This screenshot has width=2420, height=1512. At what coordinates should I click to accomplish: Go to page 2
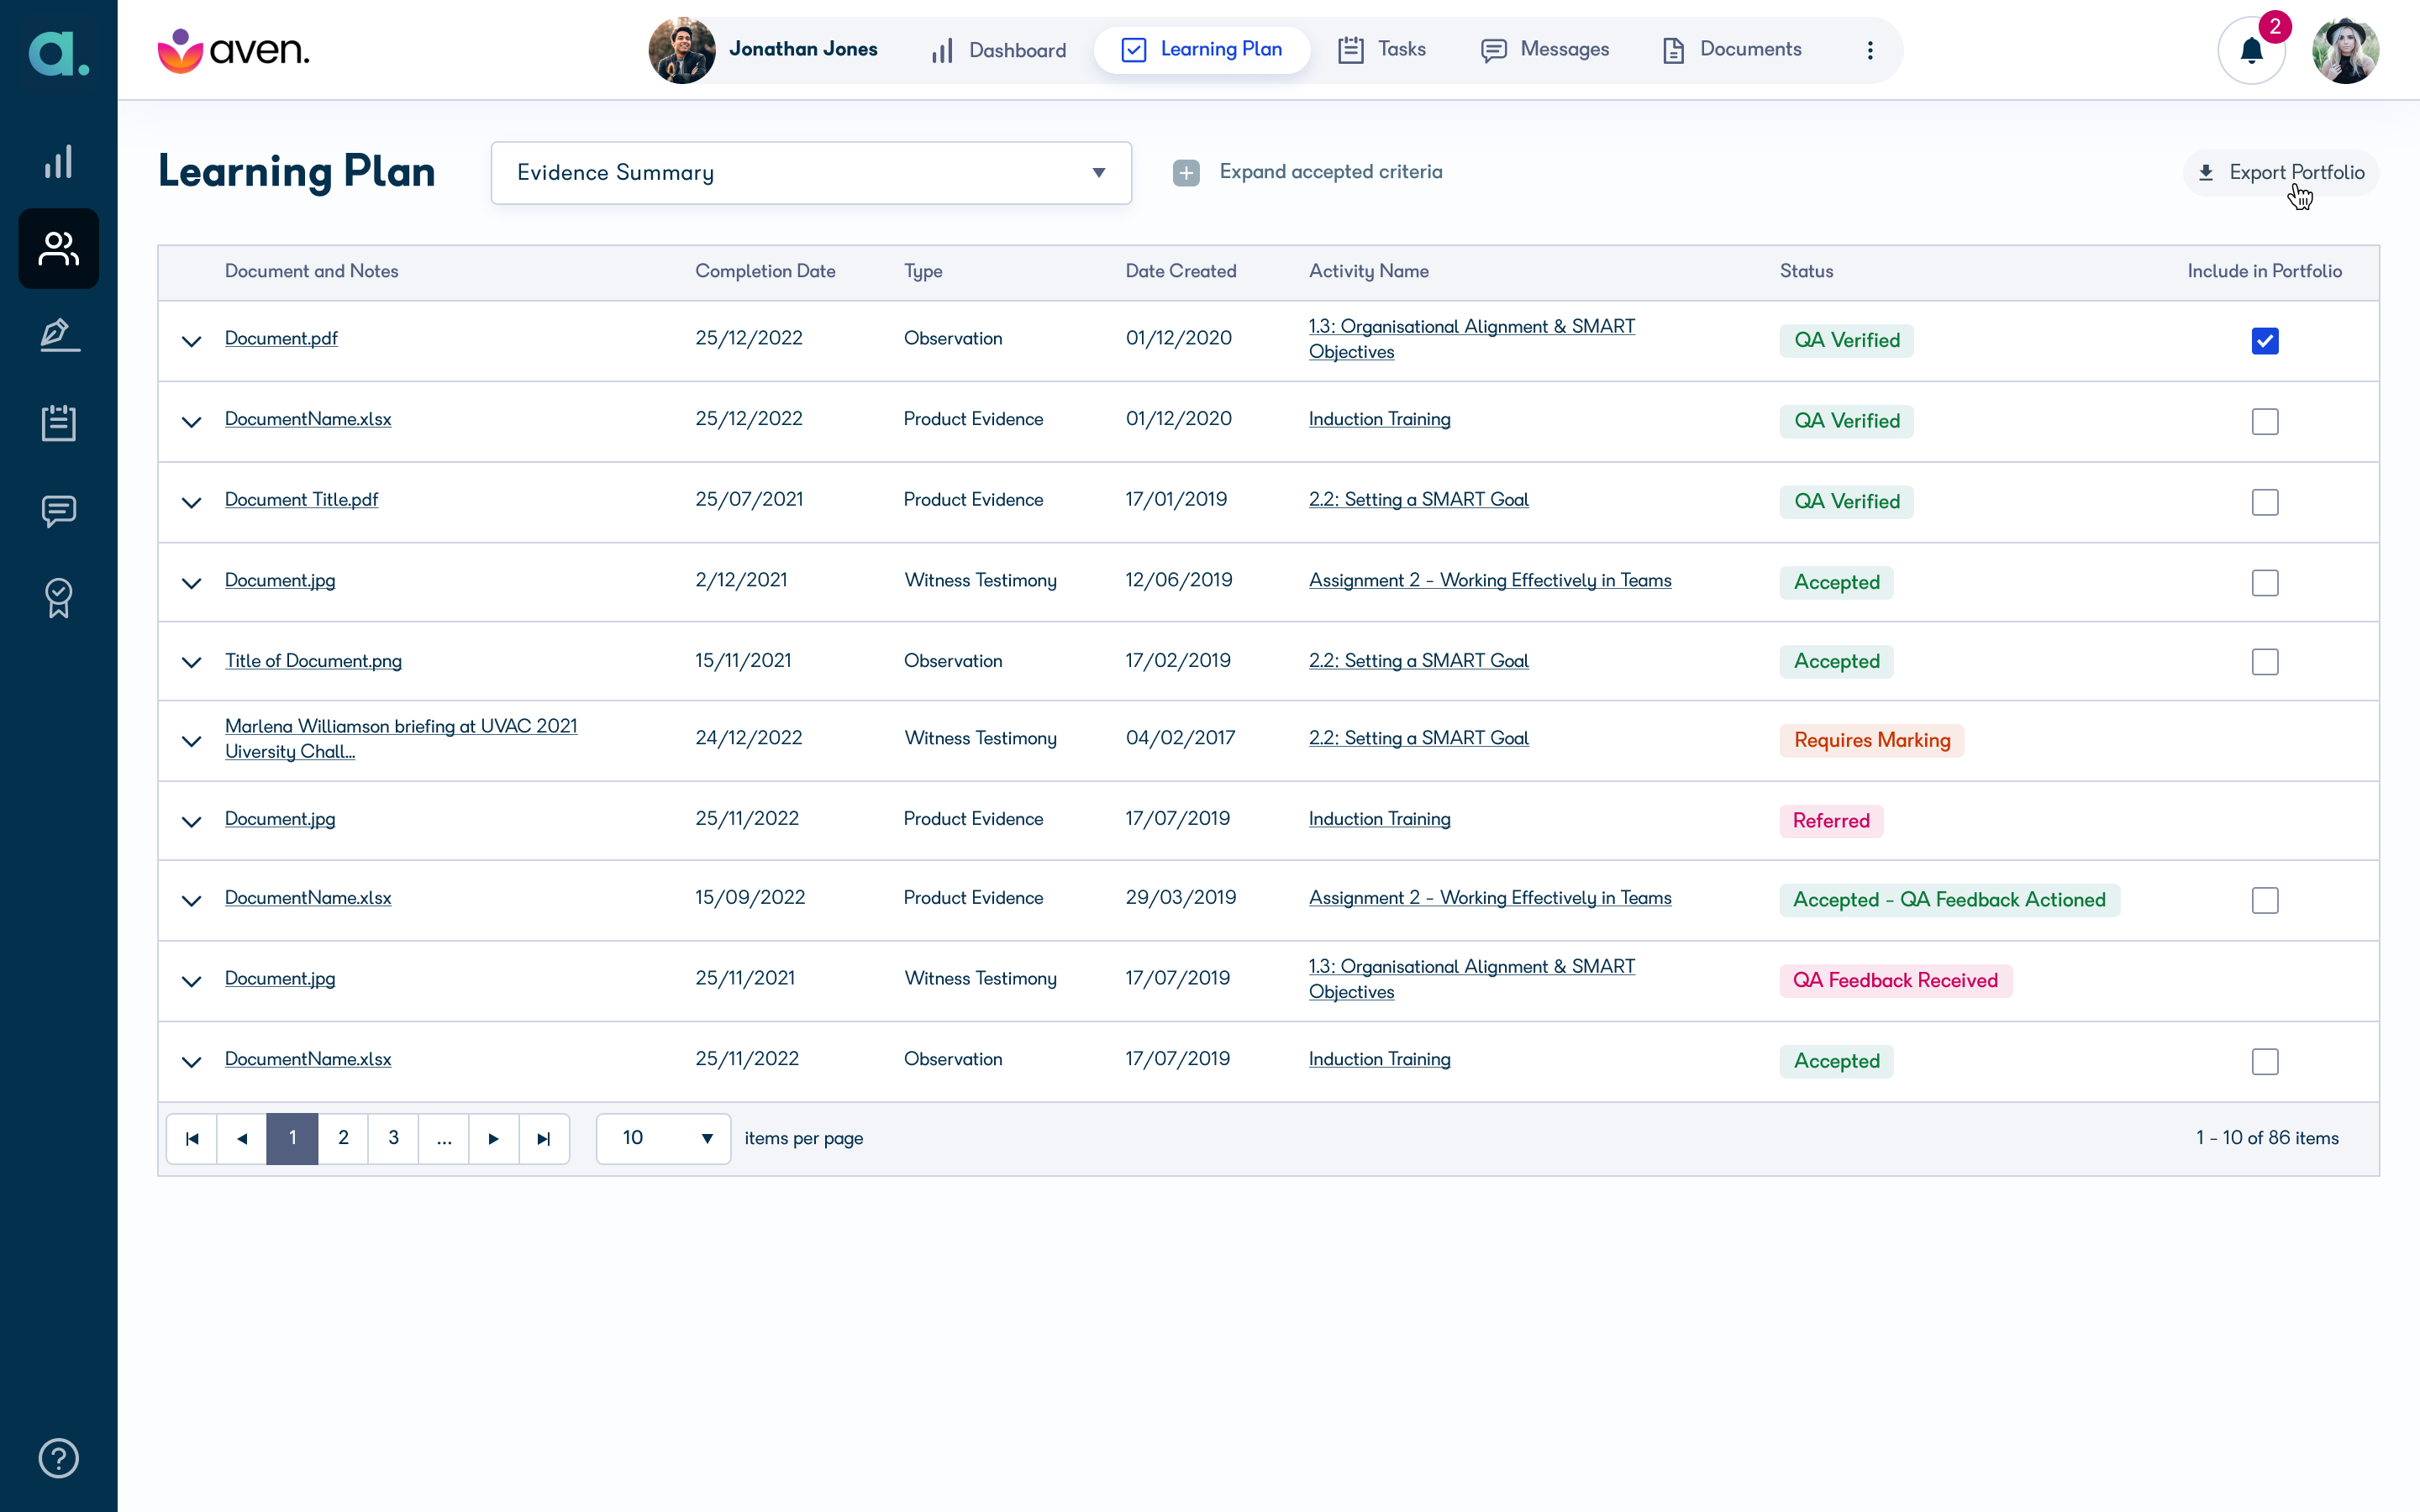(343, 1138)
